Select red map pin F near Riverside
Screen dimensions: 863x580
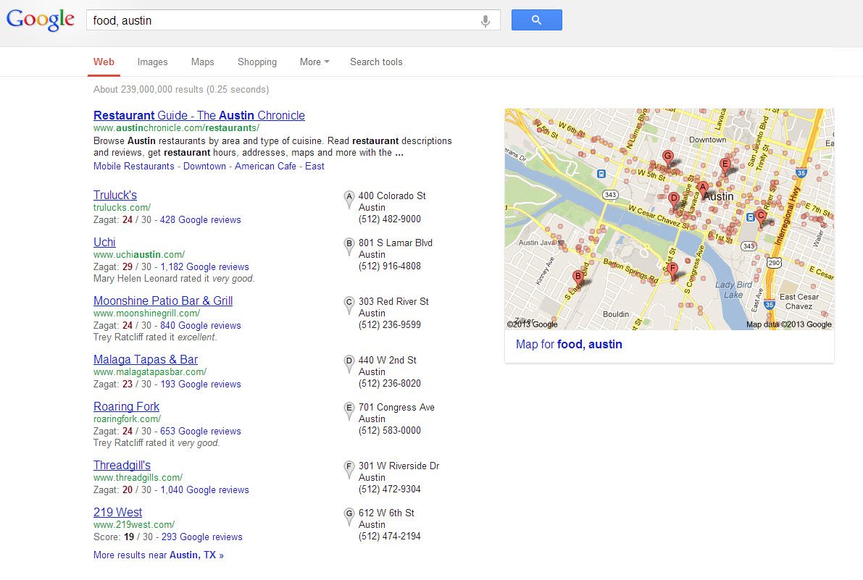coord(672,271)
